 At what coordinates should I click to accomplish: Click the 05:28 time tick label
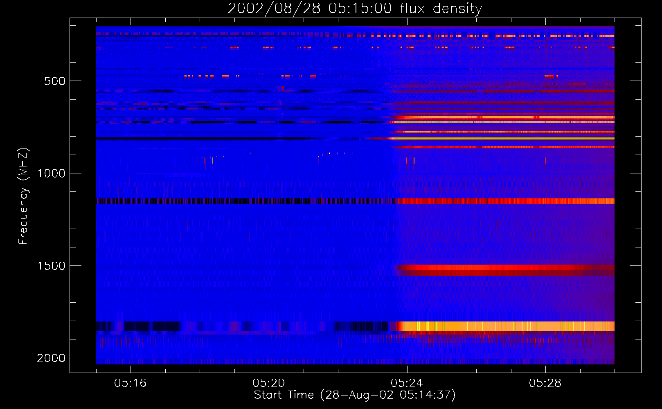point(545,383)
